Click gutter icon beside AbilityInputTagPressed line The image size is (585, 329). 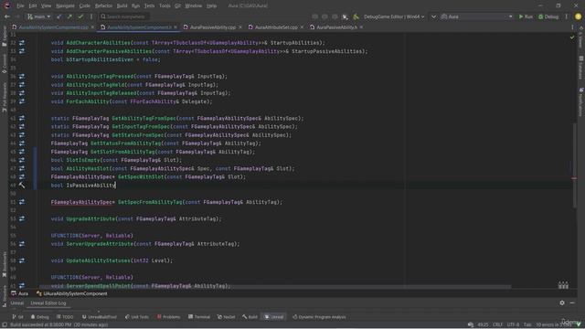click(22, 76)
